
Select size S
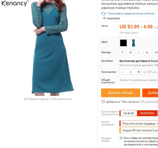pos(122,52)
